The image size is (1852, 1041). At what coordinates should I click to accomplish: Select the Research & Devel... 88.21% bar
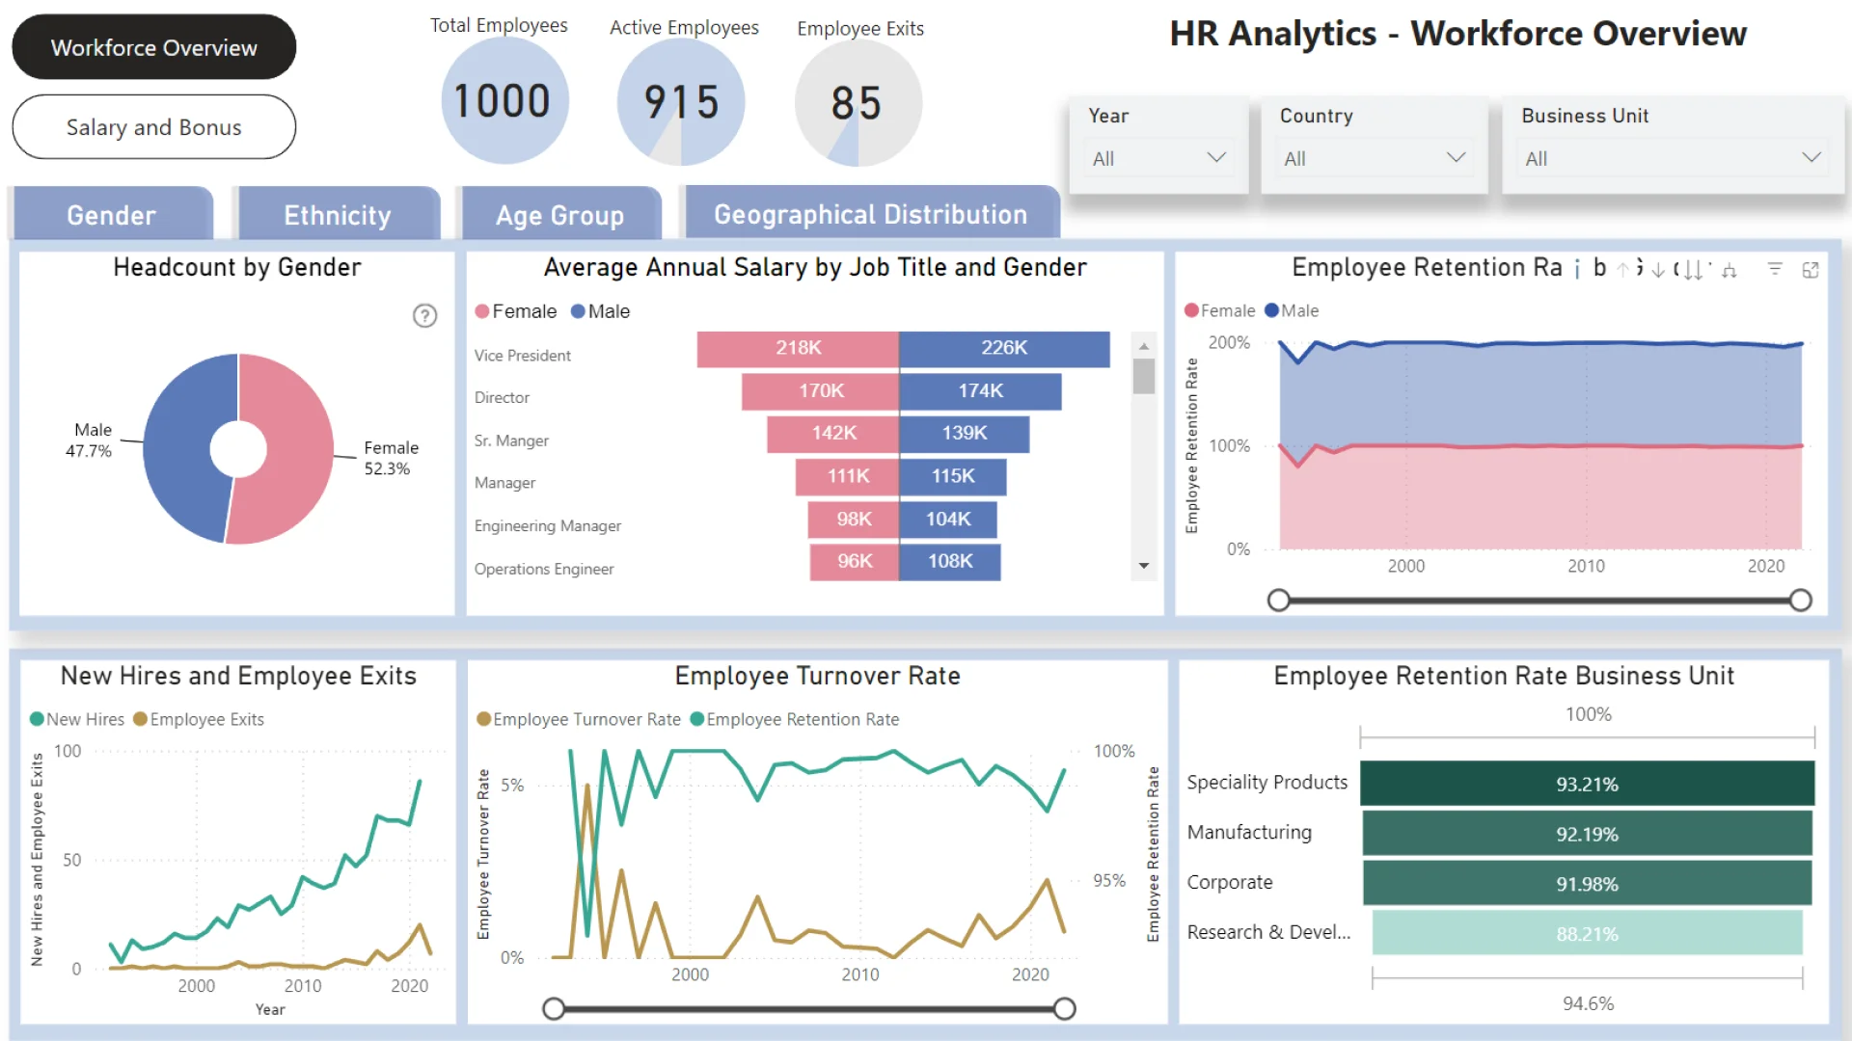coord(1587,934)
